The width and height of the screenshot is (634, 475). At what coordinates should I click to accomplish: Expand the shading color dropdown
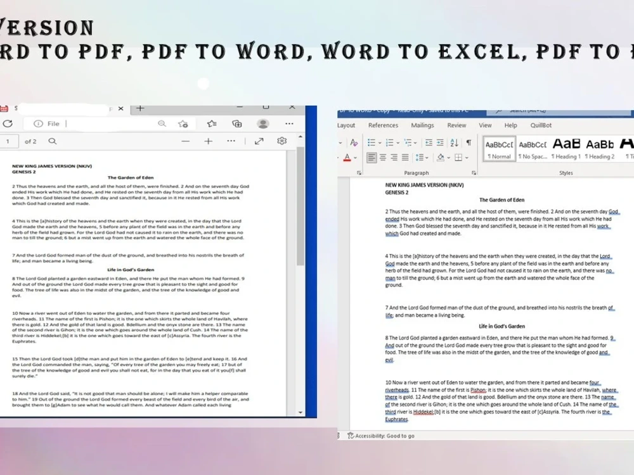pos(448,158)
